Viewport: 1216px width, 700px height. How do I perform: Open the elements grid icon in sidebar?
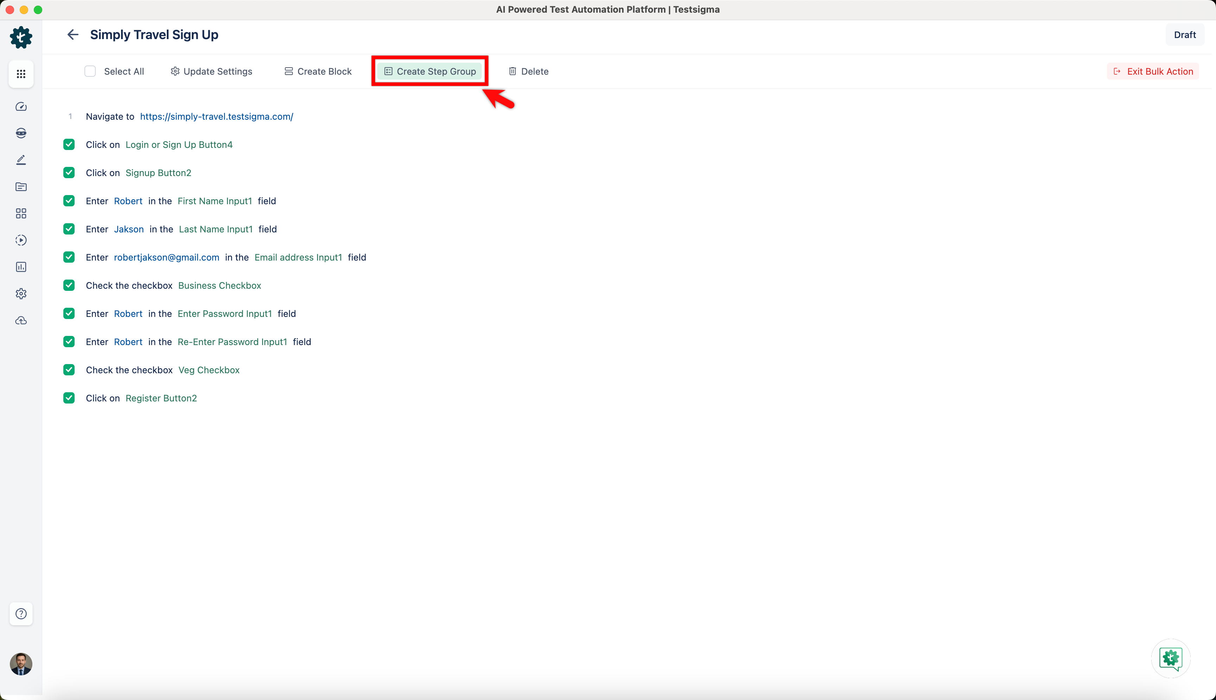coord(21,213)
